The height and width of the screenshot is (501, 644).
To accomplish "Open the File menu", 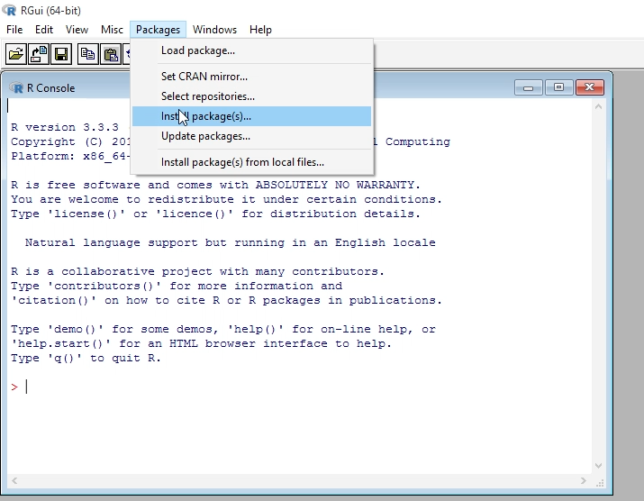I will click(14, 30).
